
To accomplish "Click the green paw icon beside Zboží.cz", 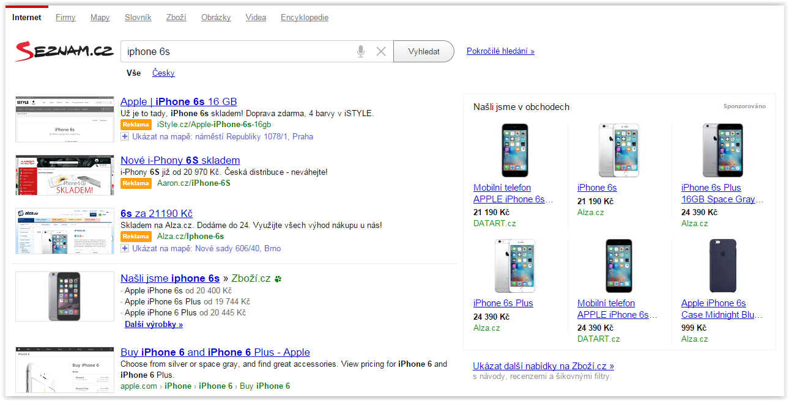I will (x=278, y=279).
